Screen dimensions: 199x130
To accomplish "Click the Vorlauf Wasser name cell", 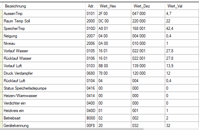I will 44,51.
